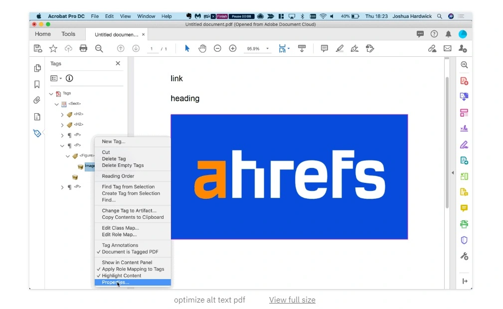Click the help question mark icon
Viewport: 503px width, 309px height.
coord(434,34)
